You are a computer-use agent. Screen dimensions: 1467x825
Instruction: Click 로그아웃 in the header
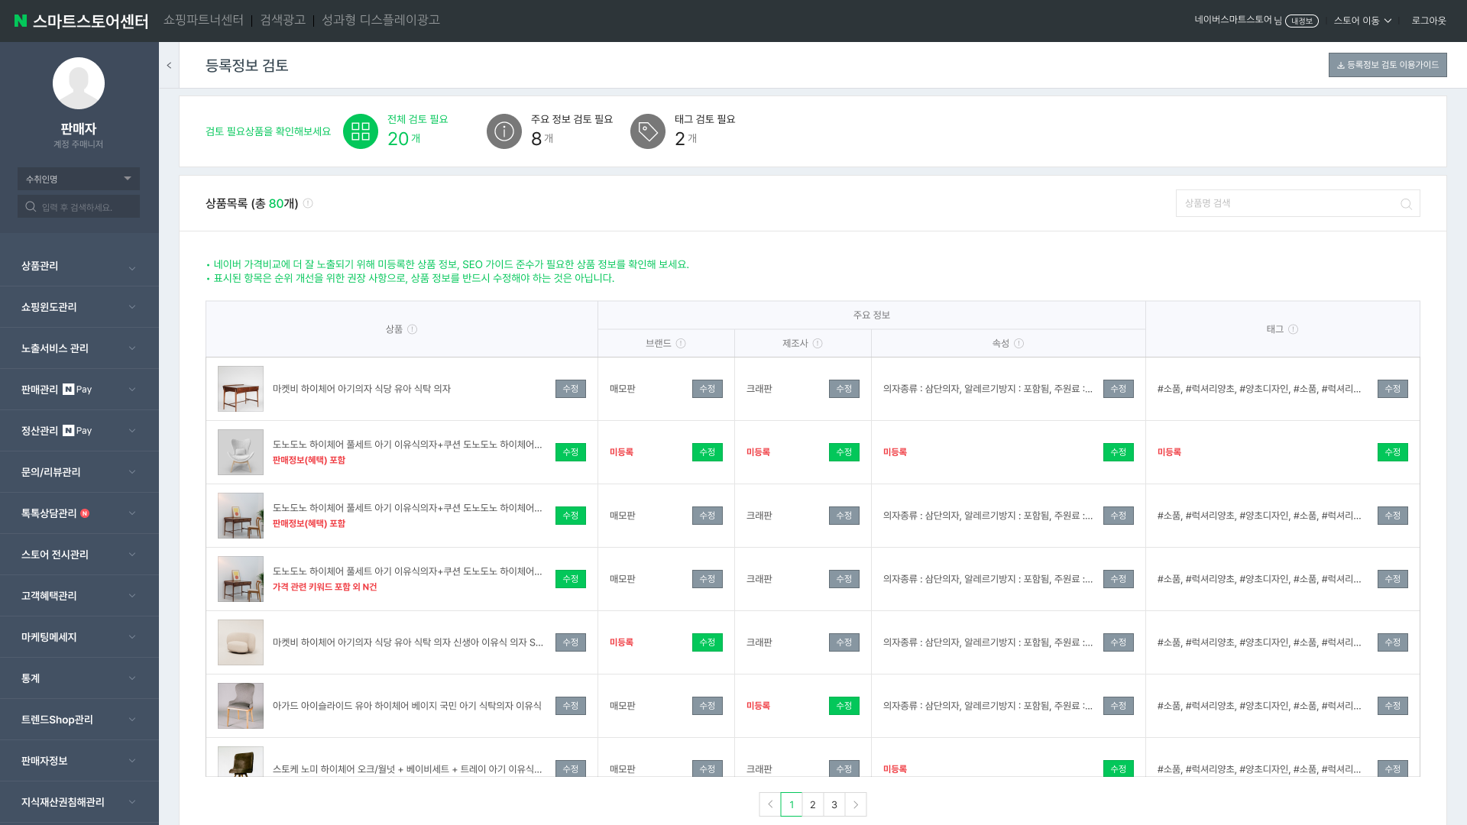tap(1429, 21)
